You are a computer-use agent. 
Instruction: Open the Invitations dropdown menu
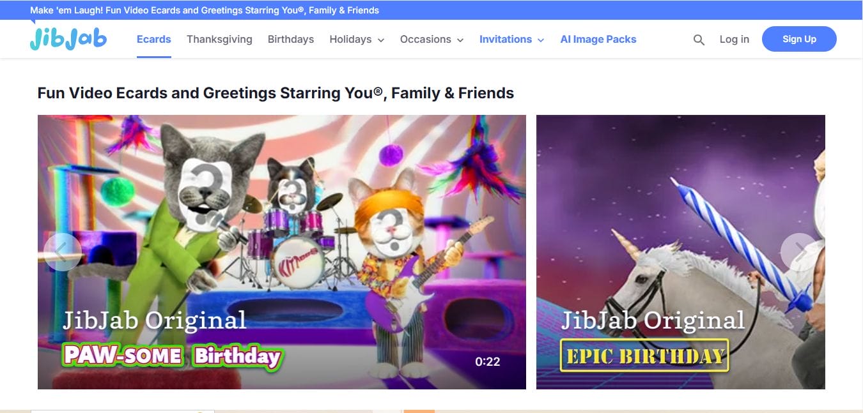511,39
